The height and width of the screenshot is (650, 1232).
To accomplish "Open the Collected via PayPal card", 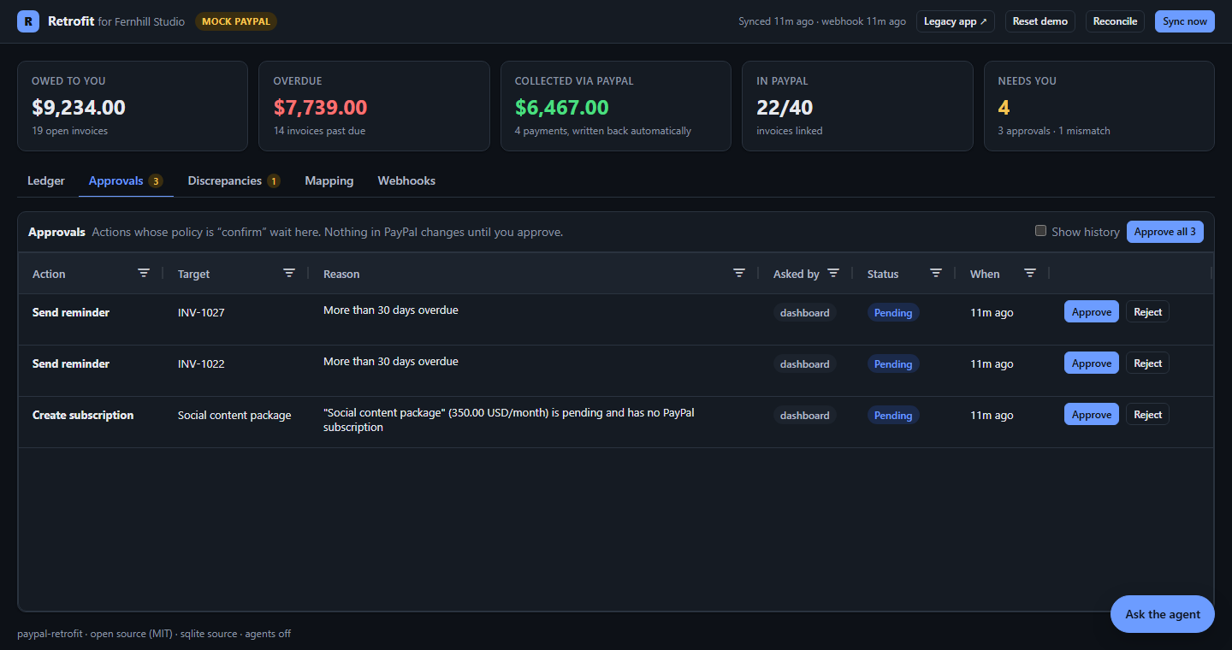I will [616, 106].
